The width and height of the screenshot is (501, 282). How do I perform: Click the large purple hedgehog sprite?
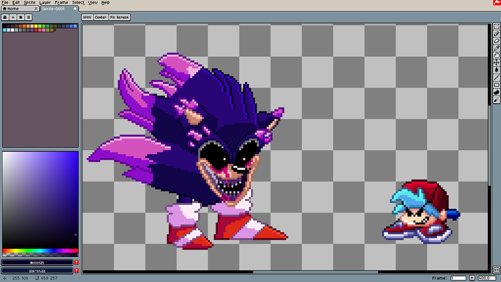point(189,150)
